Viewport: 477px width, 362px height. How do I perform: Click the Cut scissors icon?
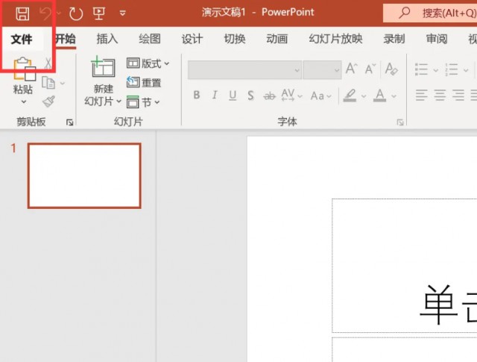pyautogui.click(x=48, y=63)
